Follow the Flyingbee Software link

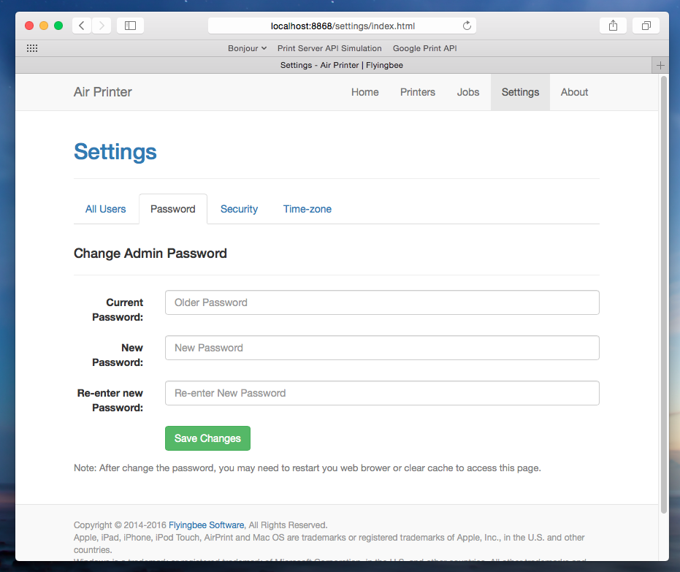(207, 525)
